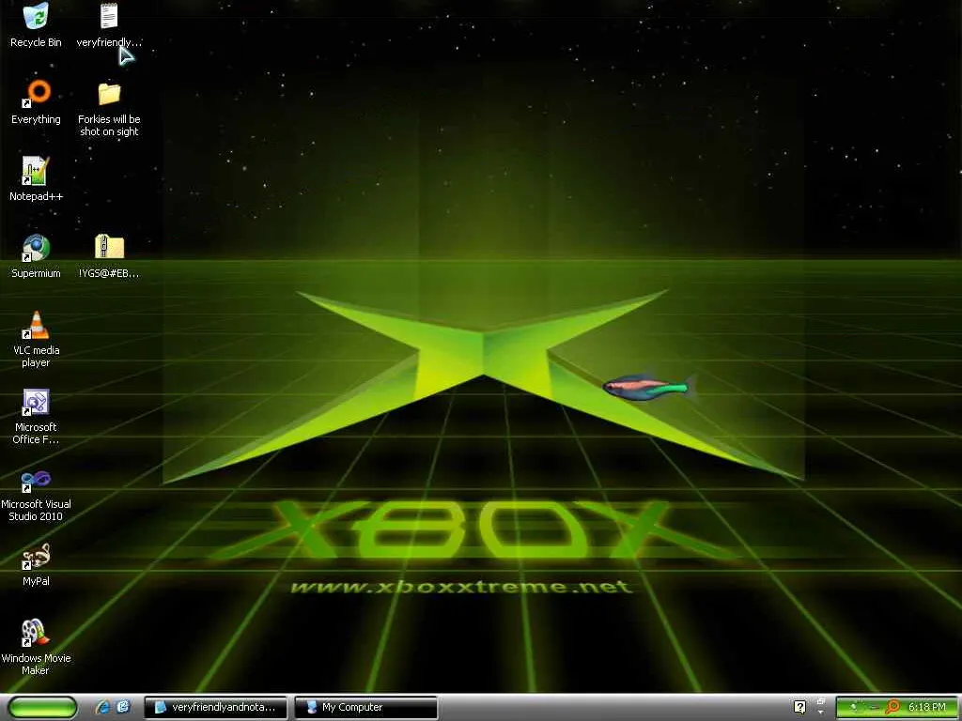Click the Everything magnifier tray icon
Viewport: 962px width, 721px height.
tap(892, 707)
